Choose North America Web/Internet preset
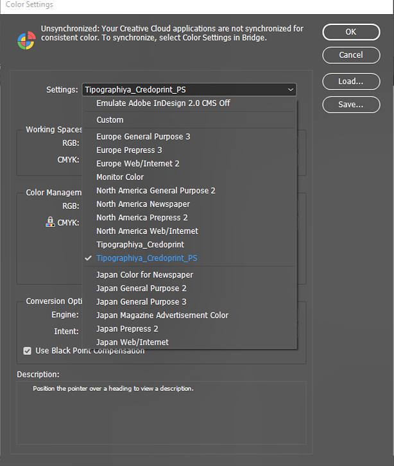This screenshot has height=466, width=394. pyautogui.click(x=189, y=231)
